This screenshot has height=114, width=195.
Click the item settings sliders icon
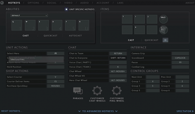[x=165, y=40]
